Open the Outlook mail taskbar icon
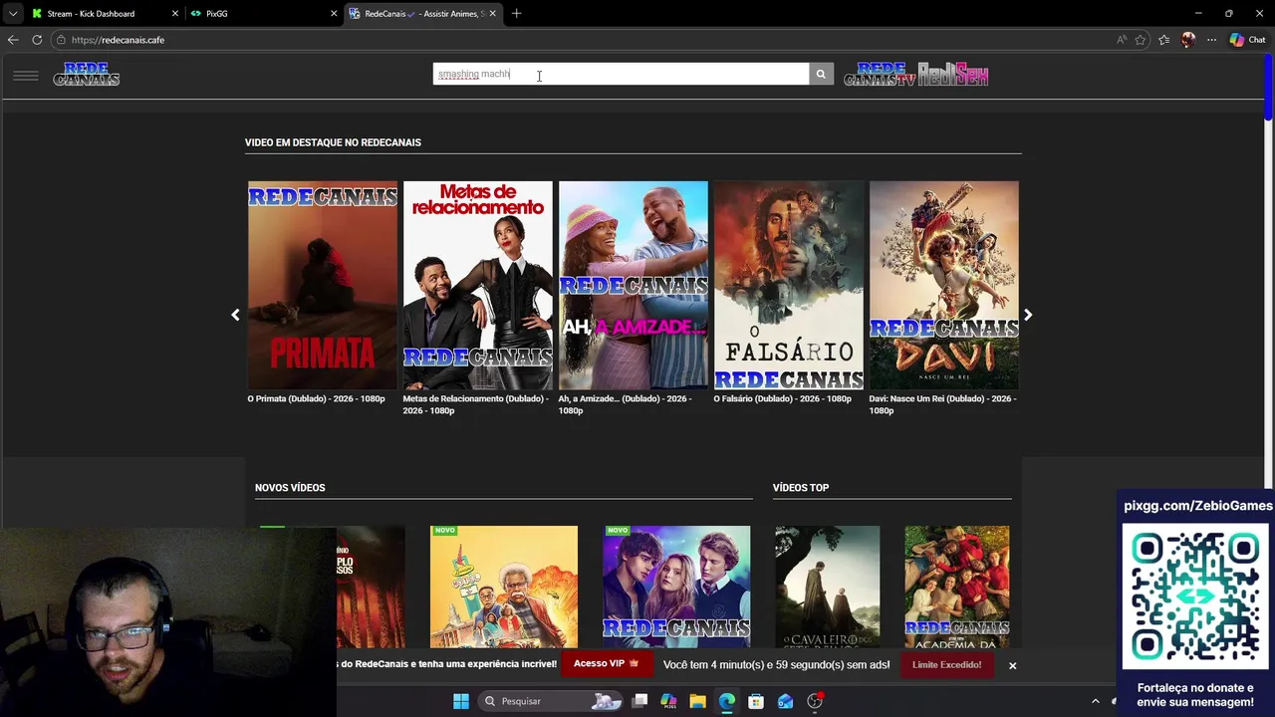The height and width of the screenshot is (717, 1275). pyautogui.click(x=786, y=701)
